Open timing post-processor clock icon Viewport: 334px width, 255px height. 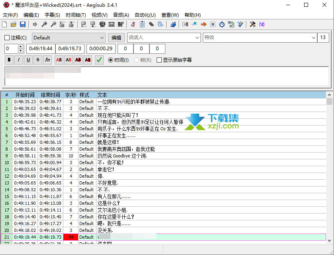[x=222, y=24]
